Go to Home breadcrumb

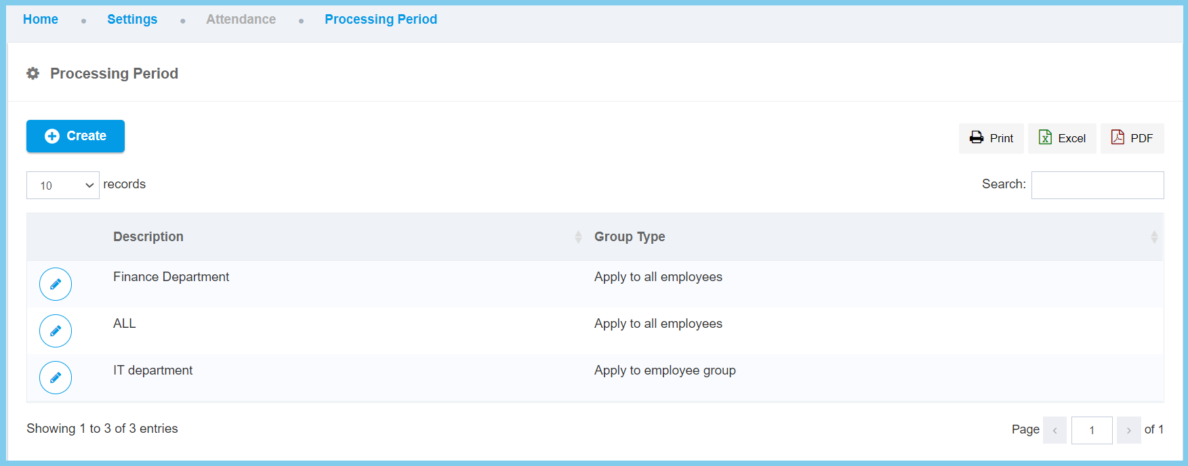point(41,20)
